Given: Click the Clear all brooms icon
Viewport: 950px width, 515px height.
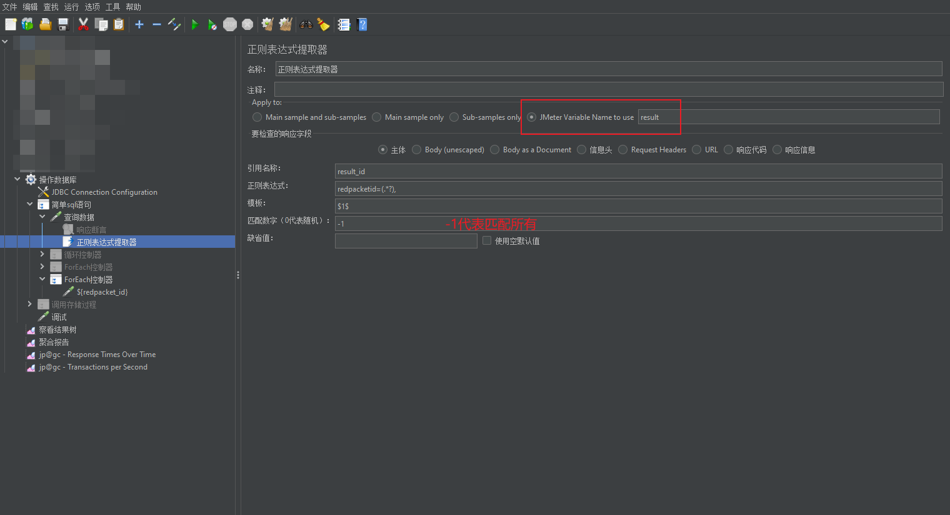Looking at the screenshot, I should 286,24.
